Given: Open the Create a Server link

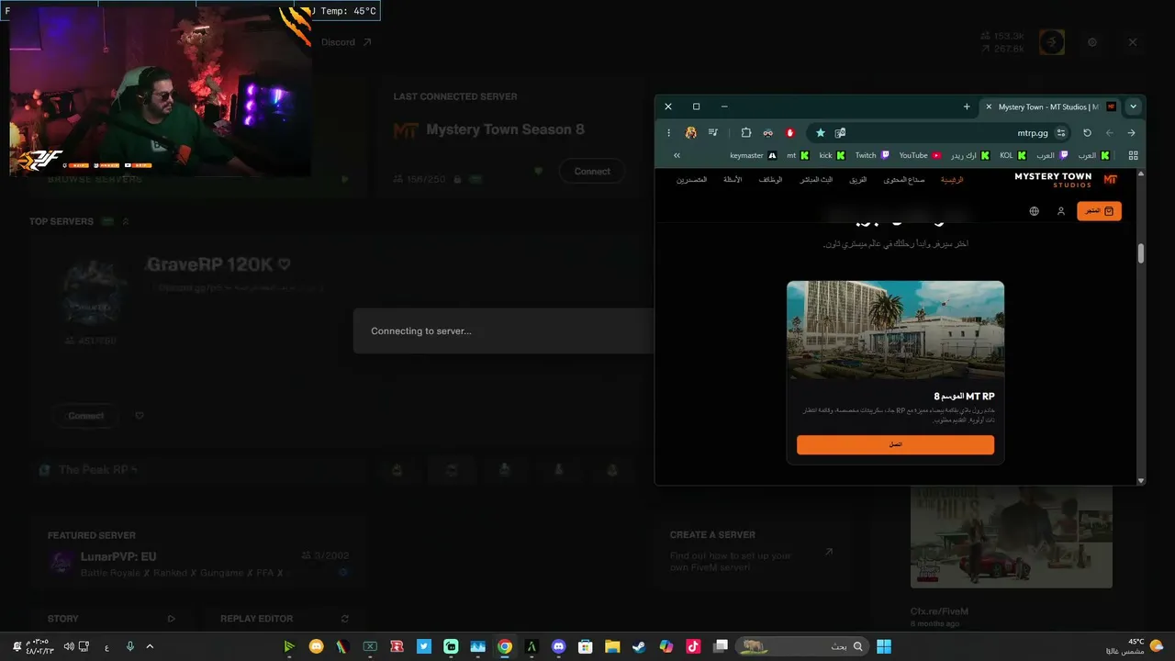Looking at the screenshot, I should 753,551.
